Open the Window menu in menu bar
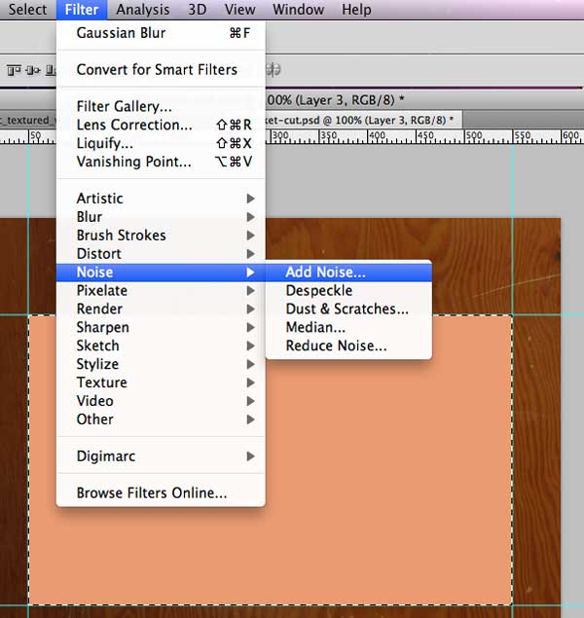 click(298, 10)
